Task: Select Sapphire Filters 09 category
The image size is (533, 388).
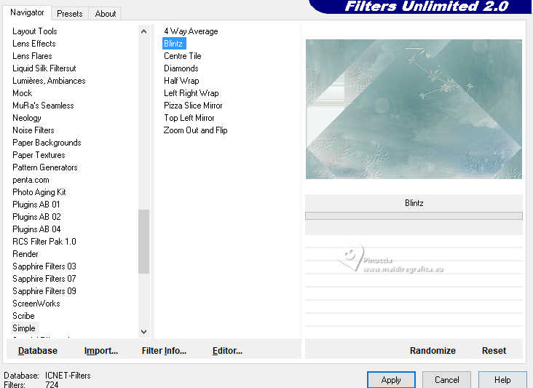Action: 44,291
